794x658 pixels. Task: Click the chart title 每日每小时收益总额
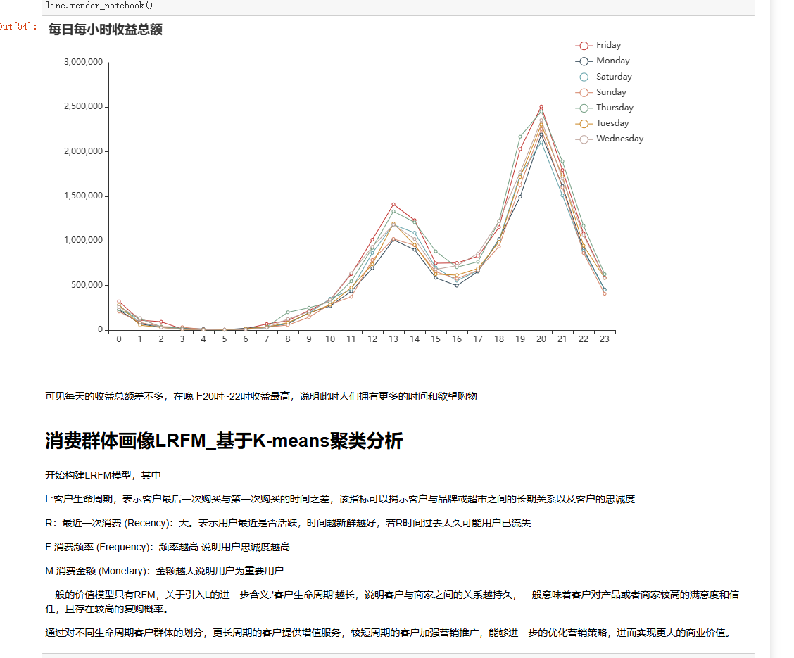coord(106,30)
